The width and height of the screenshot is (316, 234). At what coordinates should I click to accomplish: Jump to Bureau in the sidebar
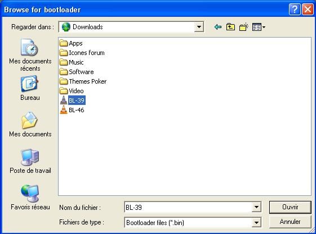pyautogui.click(x=30, y=88)
